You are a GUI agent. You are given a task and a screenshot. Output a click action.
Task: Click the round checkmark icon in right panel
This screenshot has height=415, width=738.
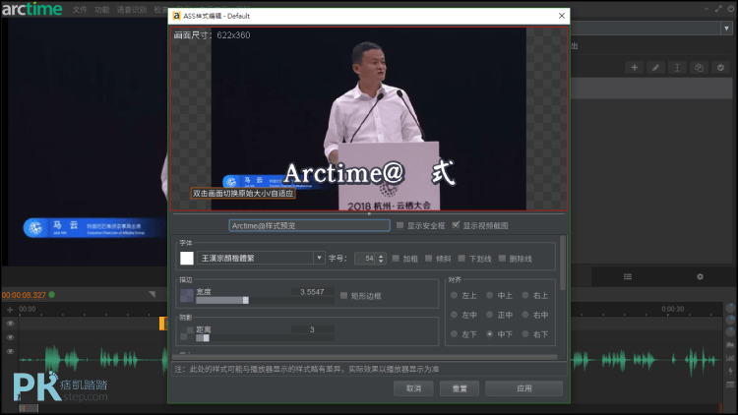tap(720, 68)
